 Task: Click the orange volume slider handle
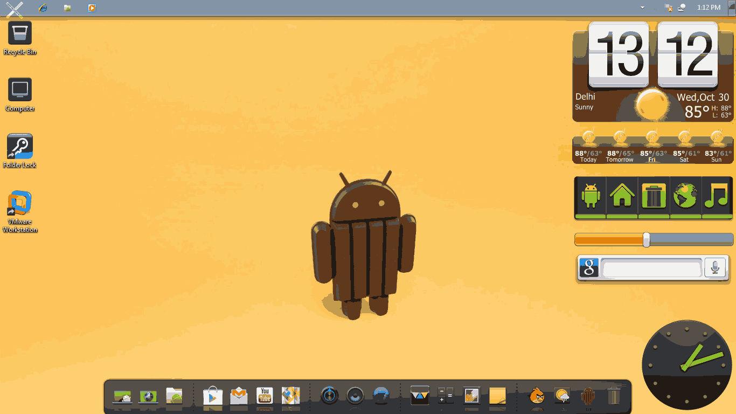(647, 240)
